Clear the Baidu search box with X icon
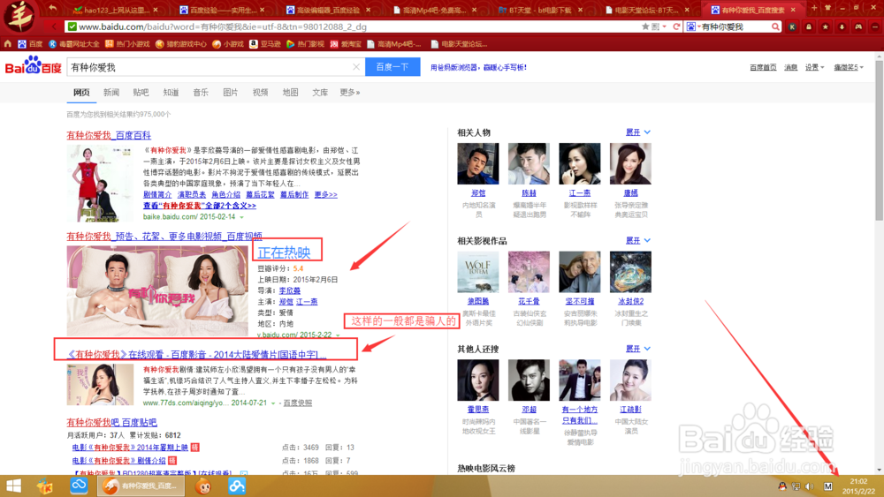The width and height of the screenshot is (884, 497). pyautogui.click(x=356, y=67)
